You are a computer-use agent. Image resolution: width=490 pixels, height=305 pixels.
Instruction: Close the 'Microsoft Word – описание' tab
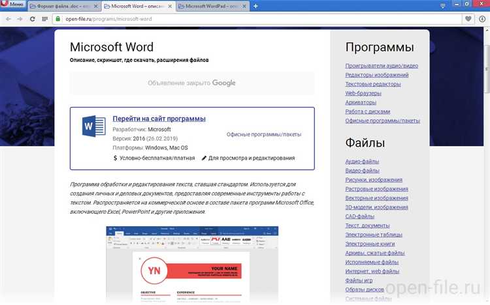click(x=170, y=6)
